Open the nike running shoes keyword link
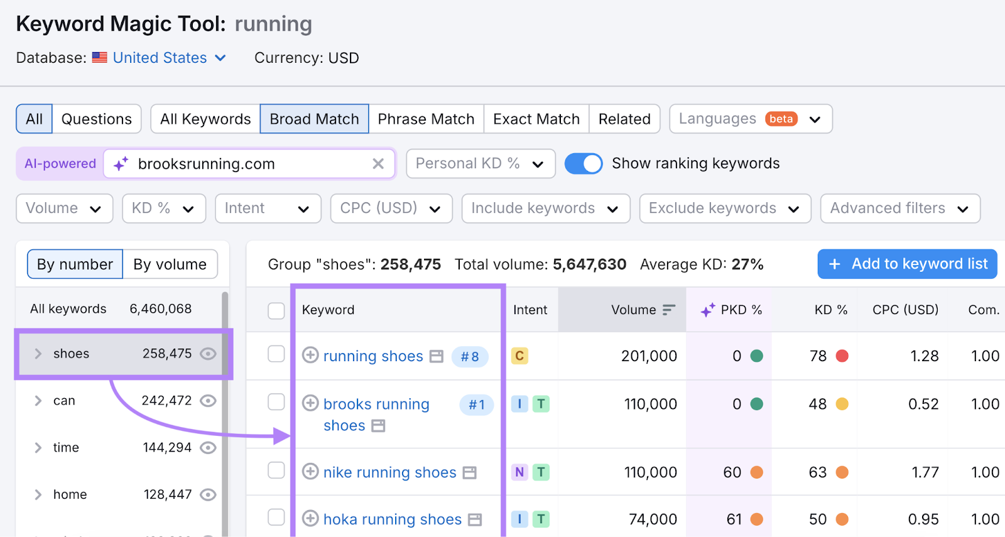1005x537 pixels. coord(389,472)
